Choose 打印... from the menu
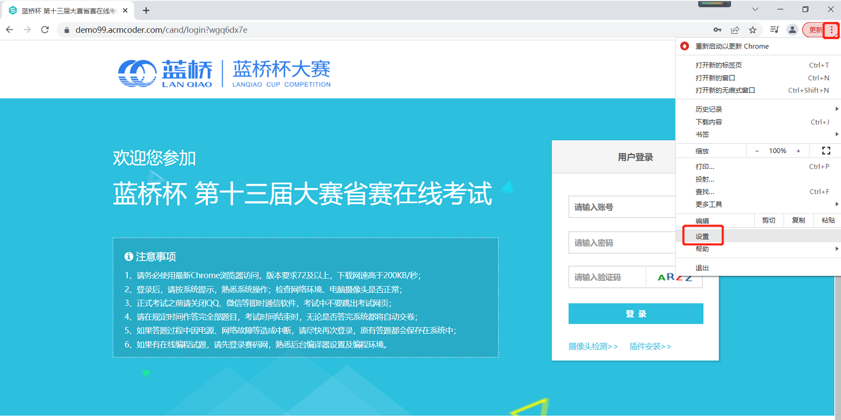This screenshot has width=841, height=420. pos(758,167)
